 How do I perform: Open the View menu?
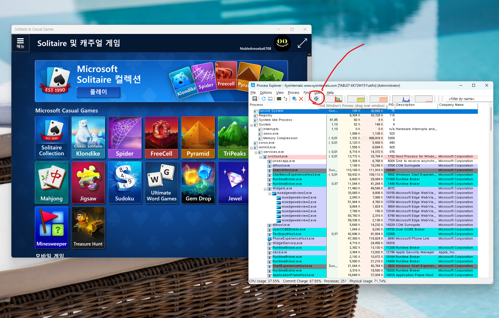pos(280,93)
